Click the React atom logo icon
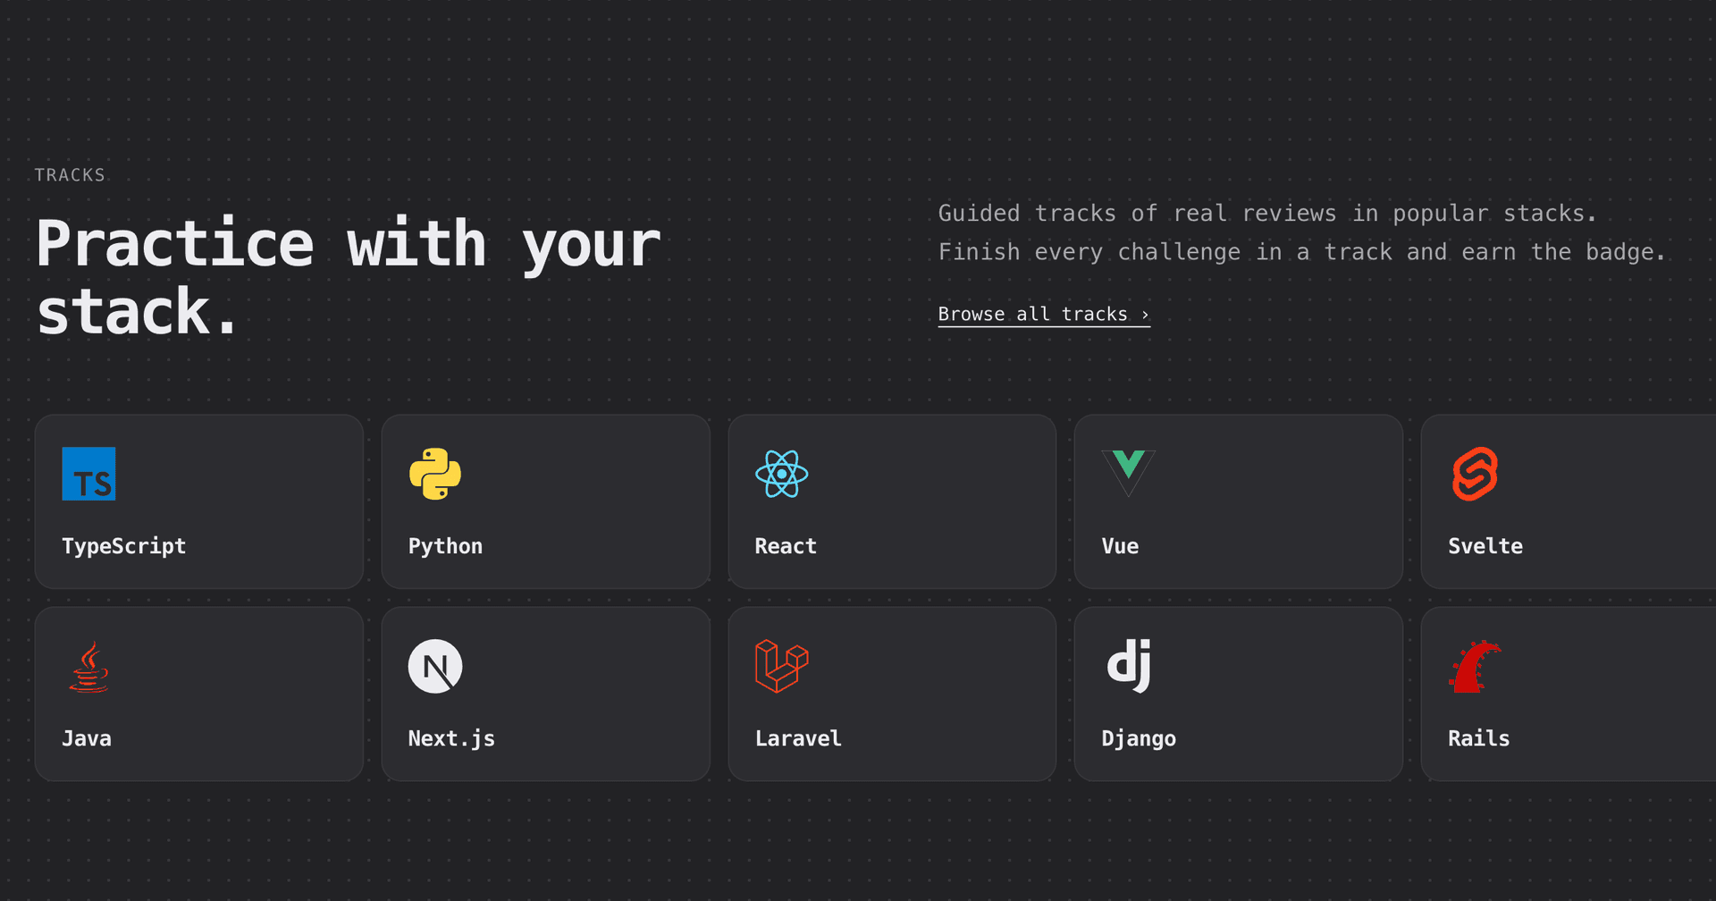Screen dimensions: 1716x901 click(x=782, y=474)
